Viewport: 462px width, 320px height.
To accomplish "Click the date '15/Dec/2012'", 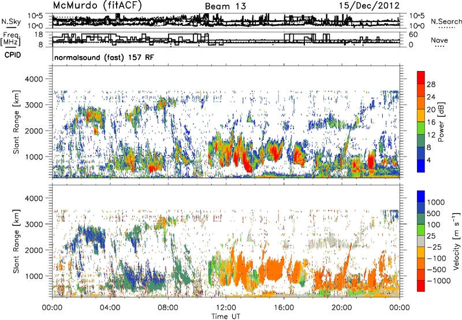I will point(369,6).
